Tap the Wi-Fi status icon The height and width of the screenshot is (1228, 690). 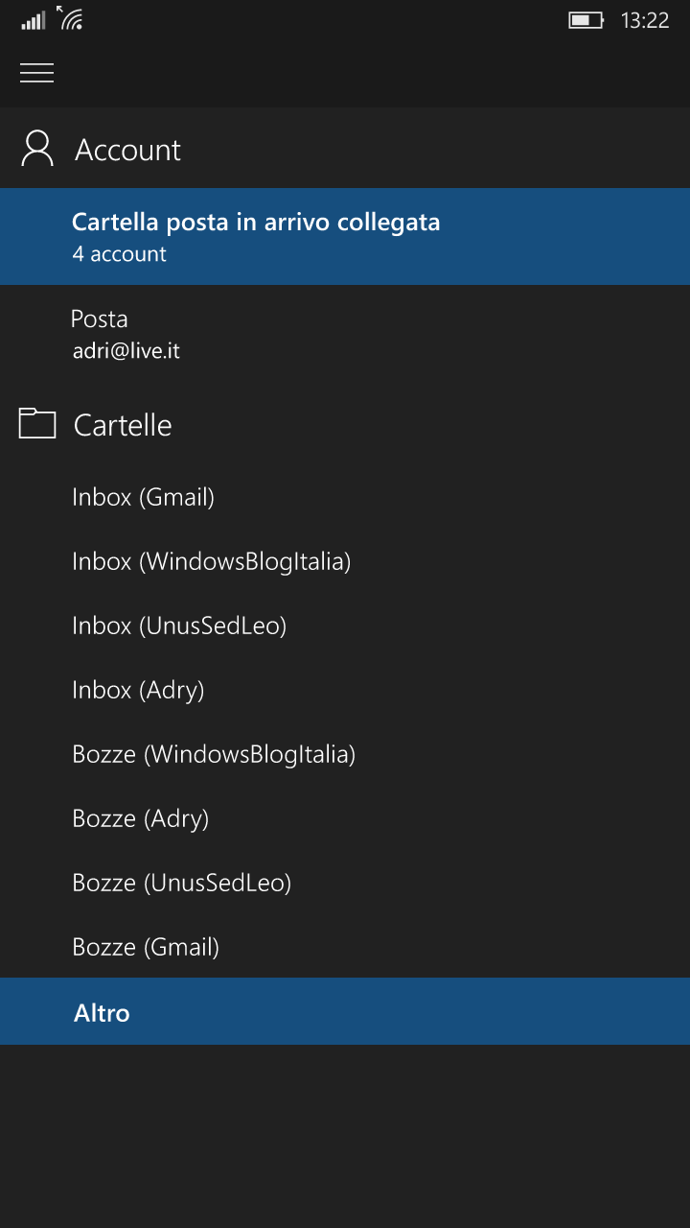[x=70, y=18]
